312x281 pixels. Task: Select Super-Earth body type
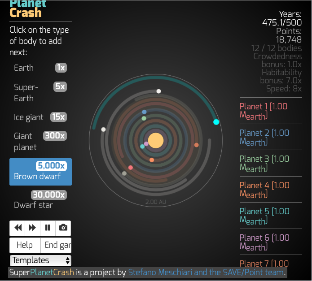pyautogui.click(x=40, y=92)
